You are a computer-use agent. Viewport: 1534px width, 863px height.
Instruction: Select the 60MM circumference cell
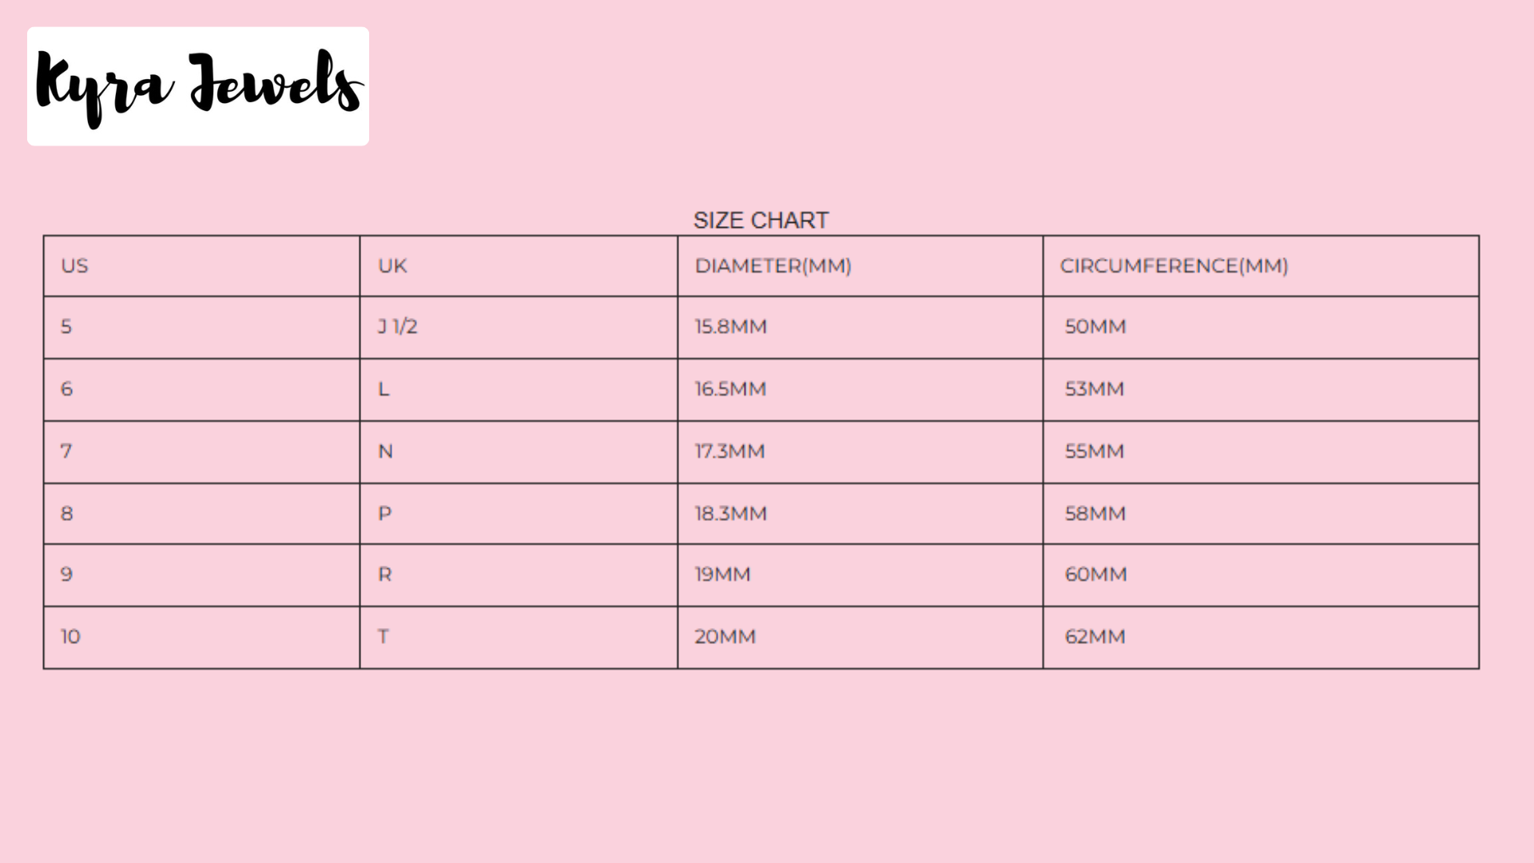(1095, 575)
